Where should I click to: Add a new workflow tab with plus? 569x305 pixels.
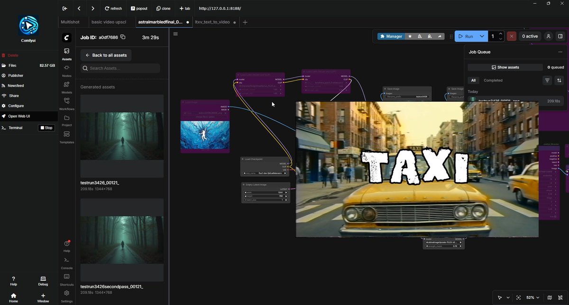[245, 22]
